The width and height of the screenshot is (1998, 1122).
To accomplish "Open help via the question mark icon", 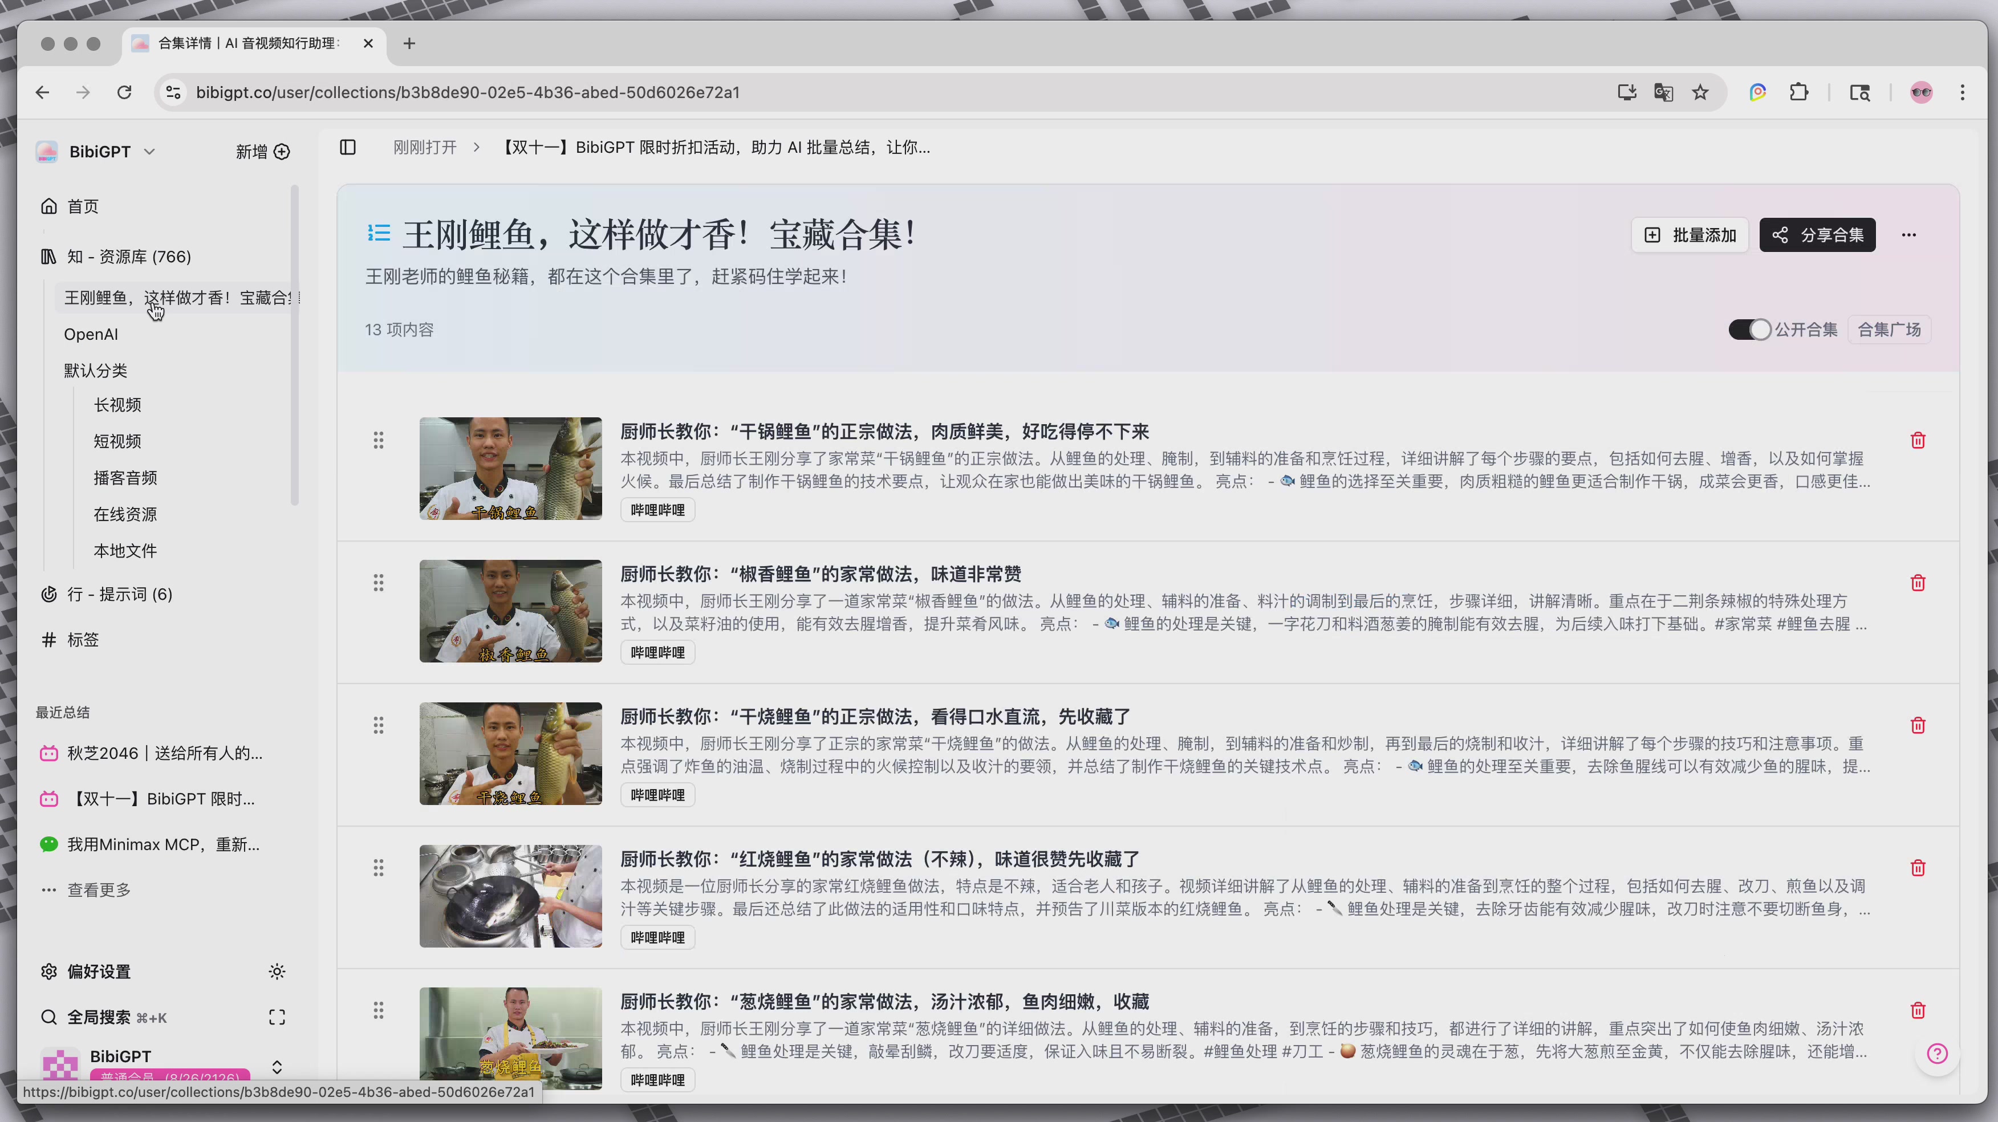I will pyautogui.click(x=1938, y=1053).
